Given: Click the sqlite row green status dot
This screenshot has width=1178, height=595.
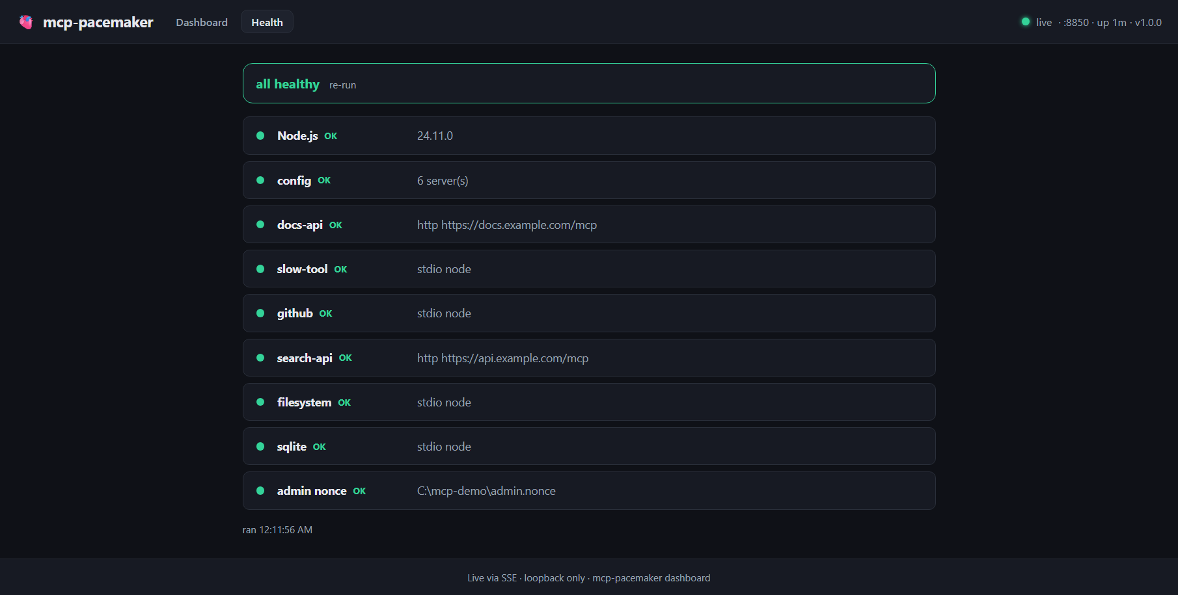Looking at the screenshot, I should (x=260, y=446).
